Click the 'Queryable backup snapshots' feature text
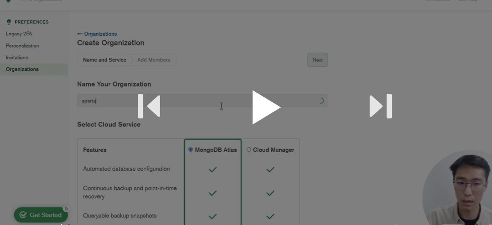Image resolution: width=492 pixels, height=225 pixels. (120, 216)
